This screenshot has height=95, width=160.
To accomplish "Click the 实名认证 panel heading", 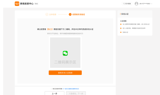I will (x=125, y=14).
